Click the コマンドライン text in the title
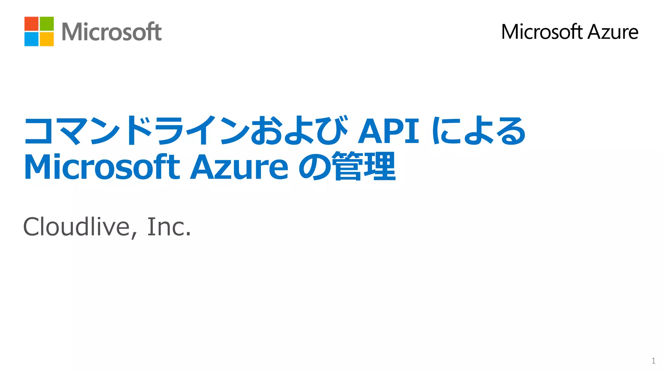The image size is (663, 373). tap(137, 131)
